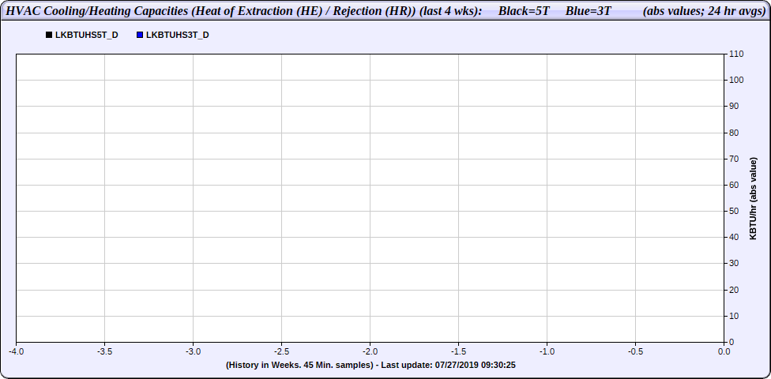Toggle the LKBTUHS5T_D series legend label
Screen dimensions: 771x379
(x=86, y=36)
